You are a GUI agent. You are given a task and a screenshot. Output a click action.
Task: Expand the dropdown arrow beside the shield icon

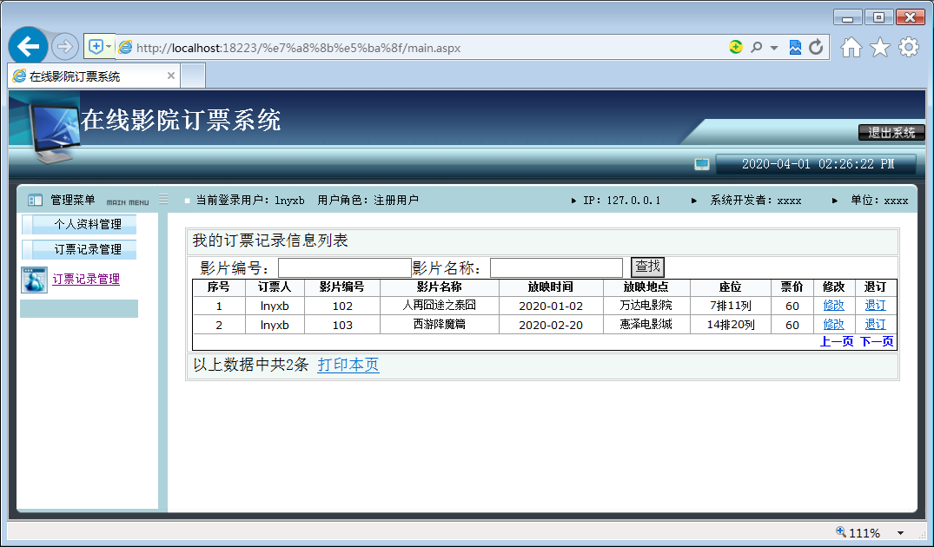pos(109,46)
